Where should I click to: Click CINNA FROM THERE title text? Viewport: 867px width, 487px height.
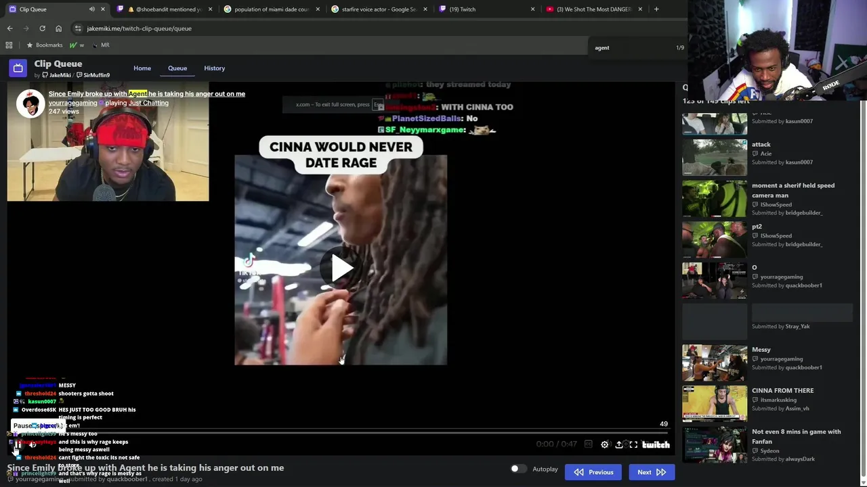coord(782,390)
